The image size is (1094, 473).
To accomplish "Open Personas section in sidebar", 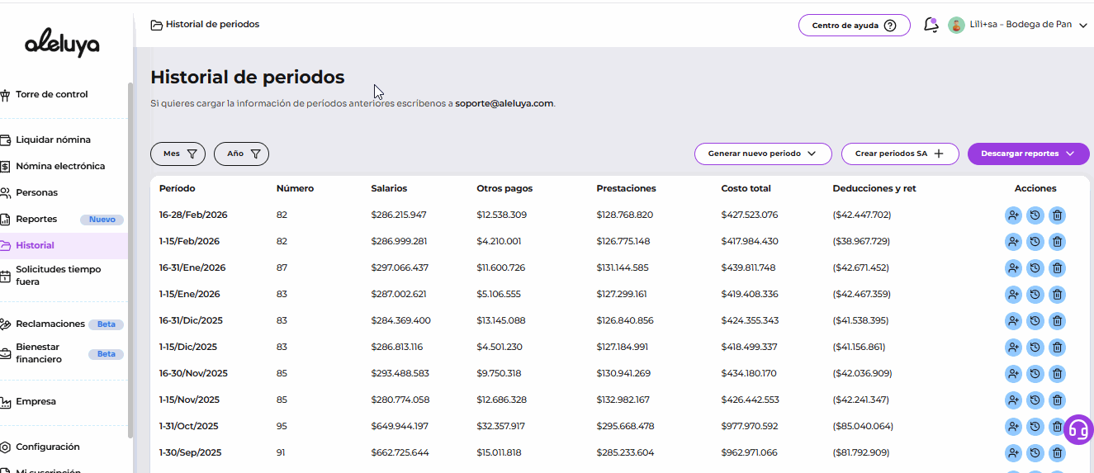I will pyautogui.click(x=36, y=192).
